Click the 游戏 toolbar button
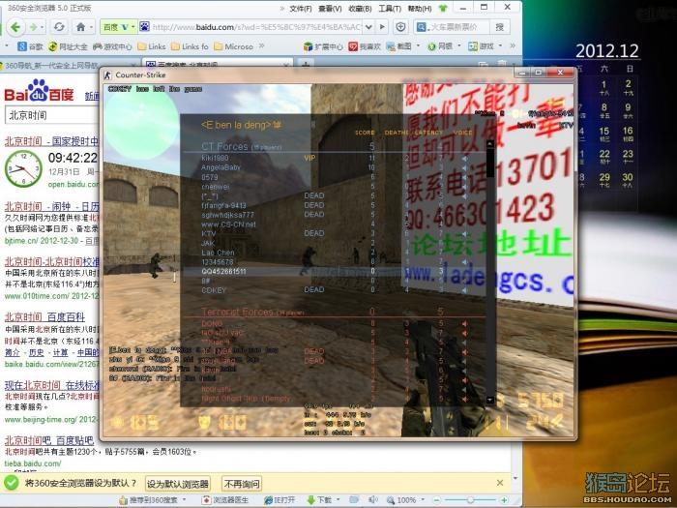Screen dimensions: 677x508 click(481, 46)
